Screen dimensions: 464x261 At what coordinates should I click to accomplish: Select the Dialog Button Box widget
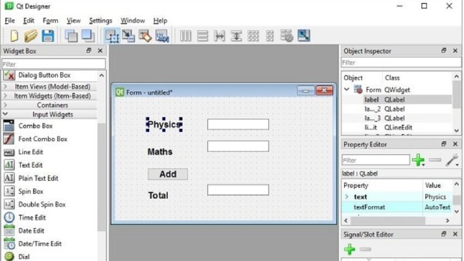(x=37, y=75)
